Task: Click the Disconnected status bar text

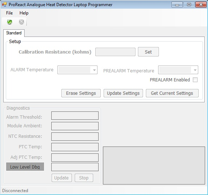Action: point(15,191)
